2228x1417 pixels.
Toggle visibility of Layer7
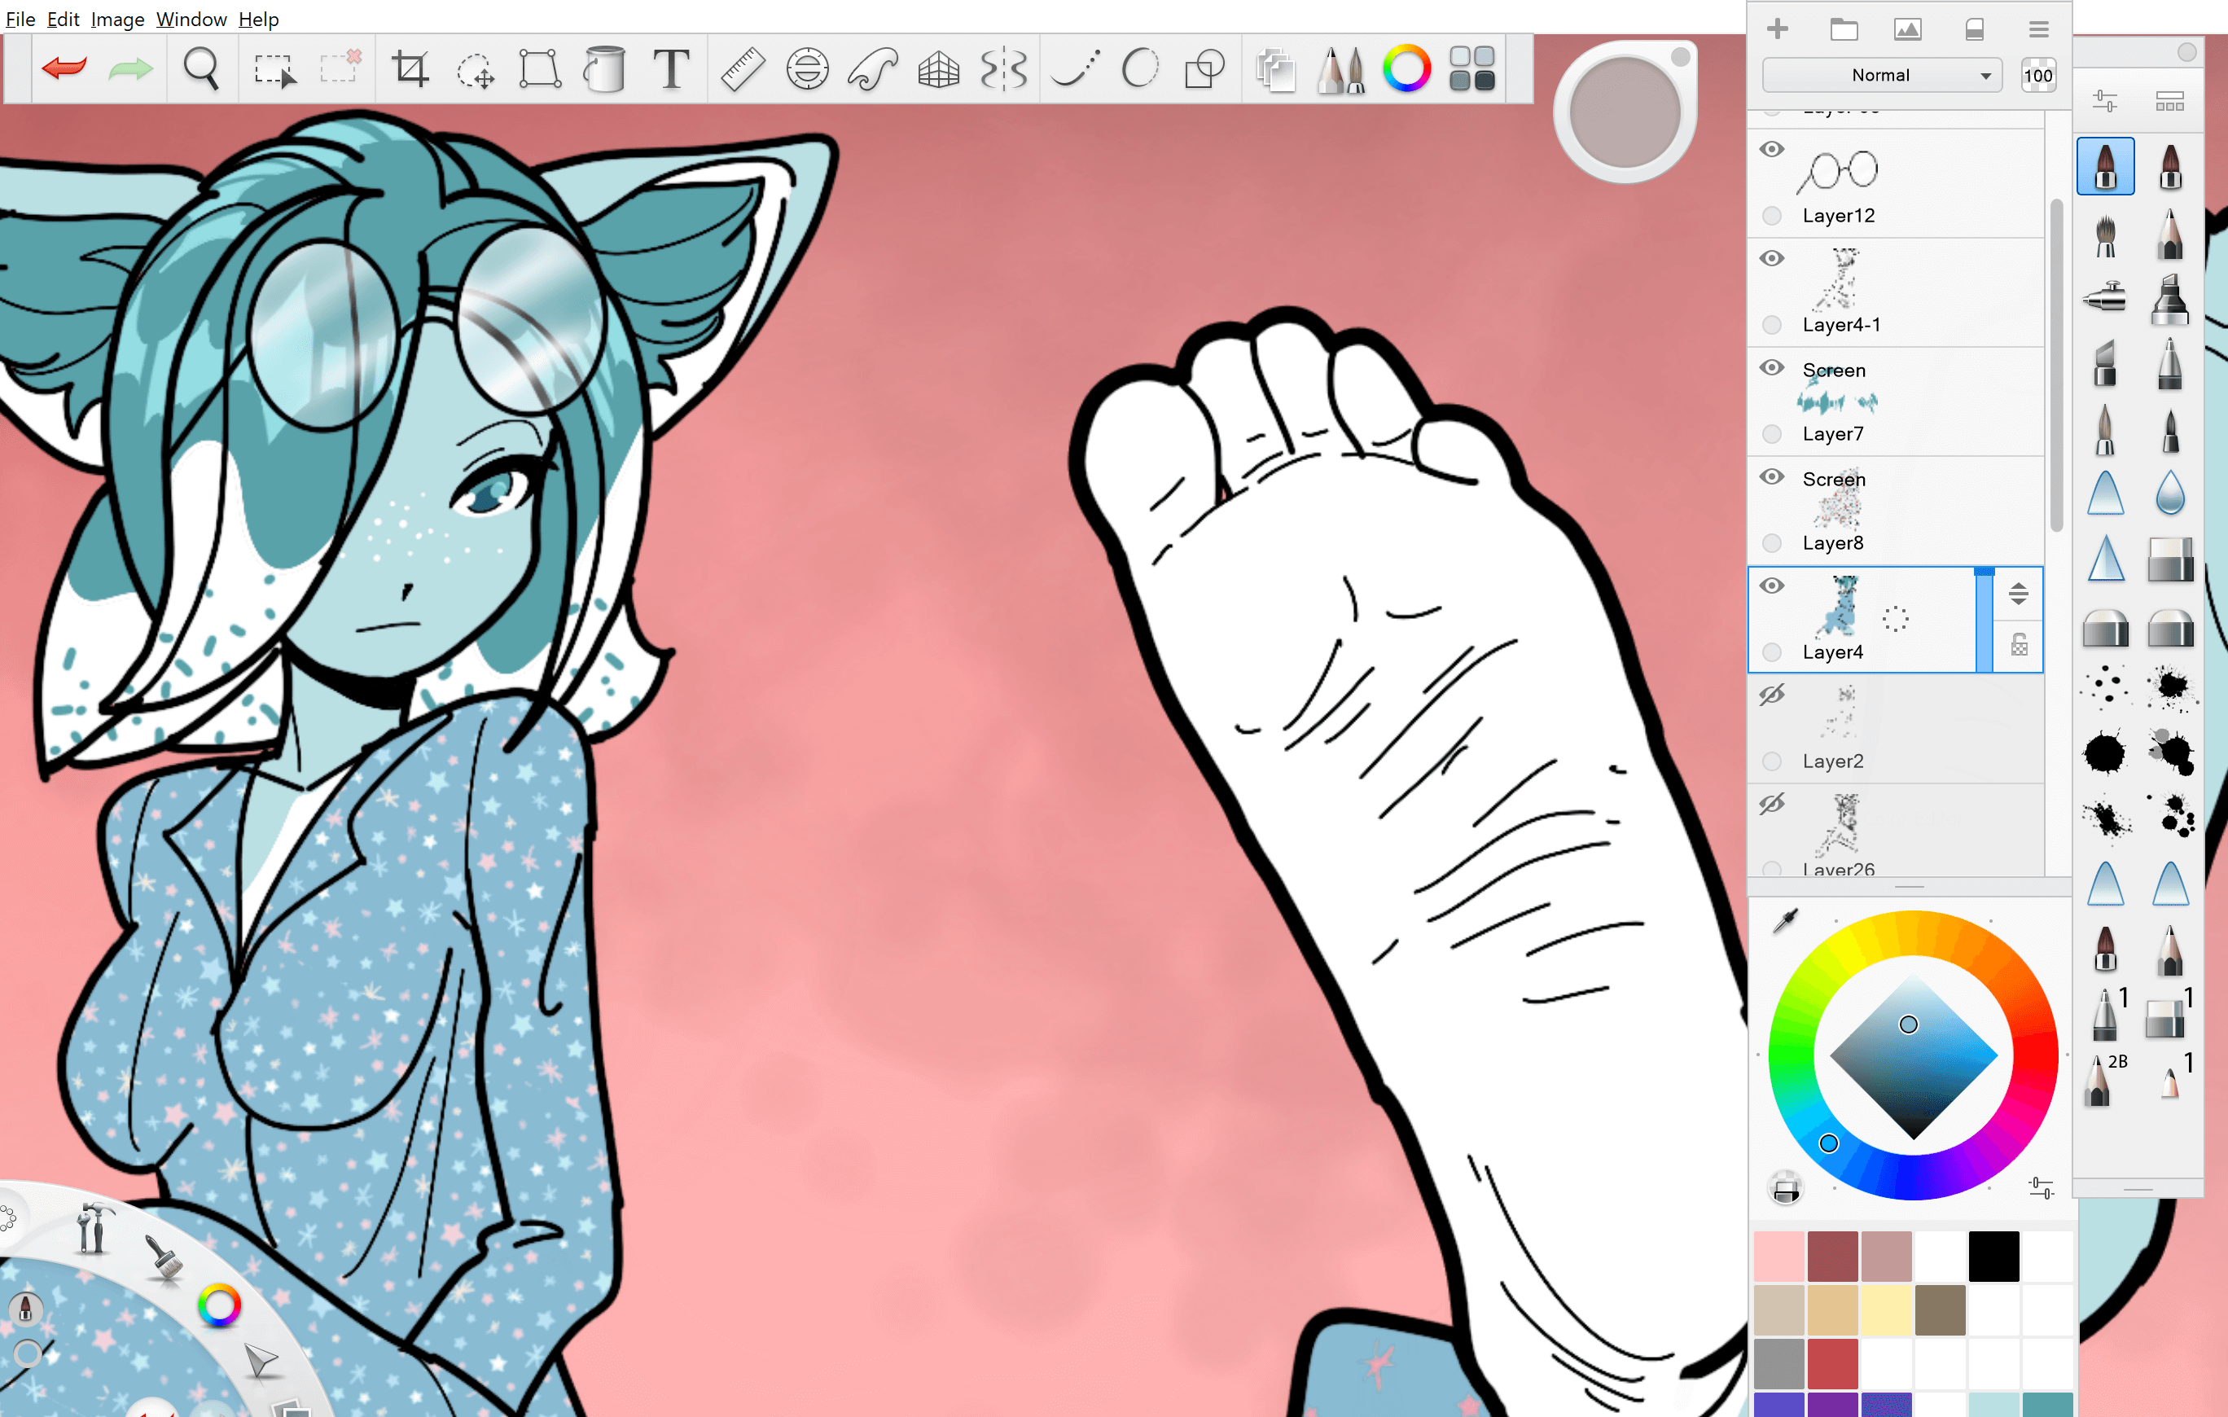point(1772,367)
